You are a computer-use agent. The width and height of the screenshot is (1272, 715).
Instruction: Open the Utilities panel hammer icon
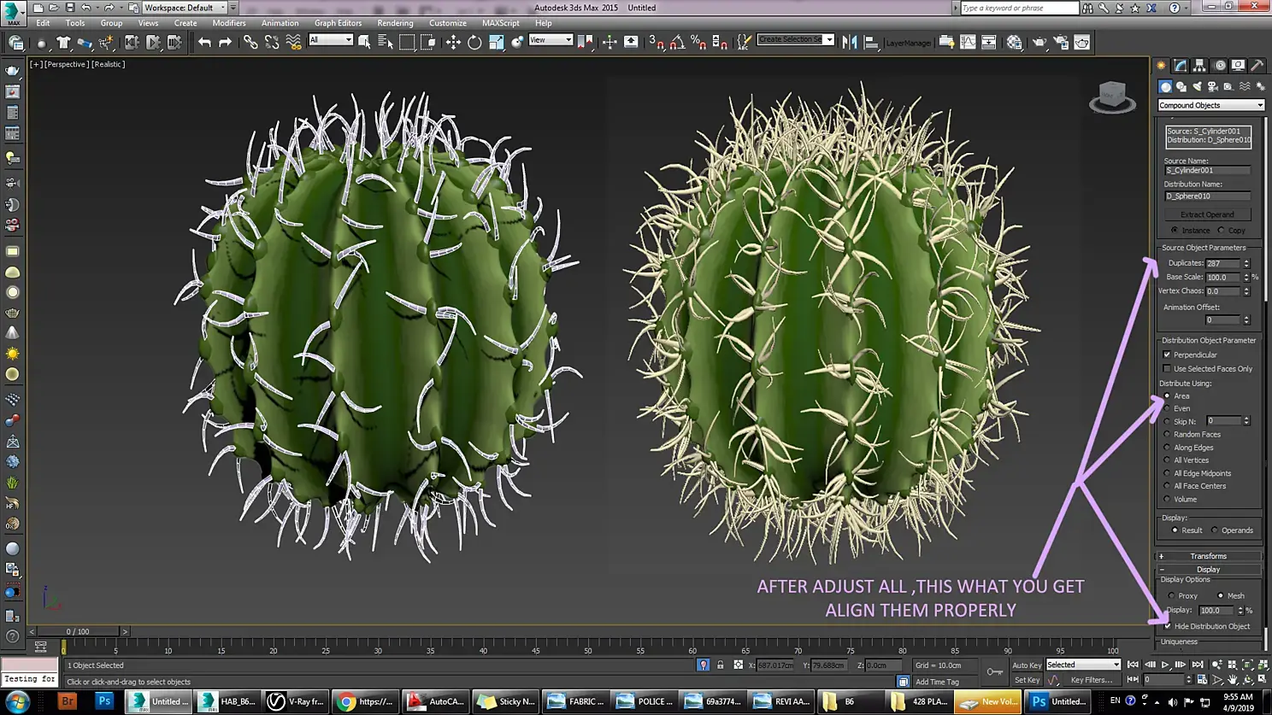click(x=1257, y=66)
